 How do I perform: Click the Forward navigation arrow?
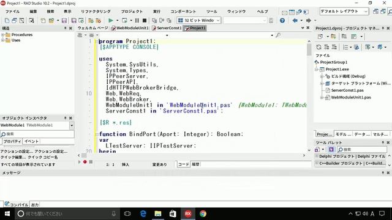tap(309, 20)
